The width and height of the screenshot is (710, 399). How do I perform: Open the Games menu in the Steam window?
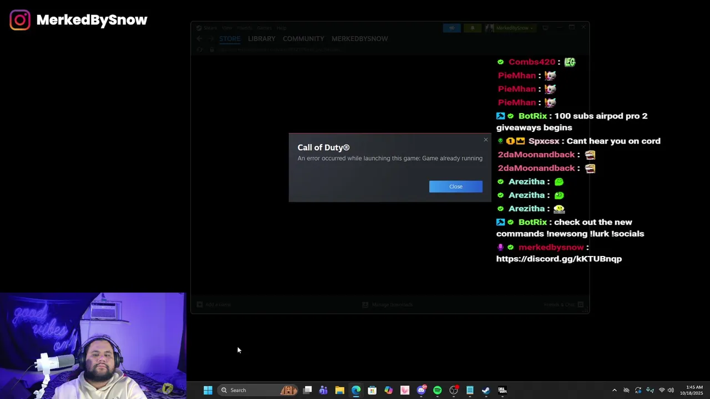[x=265, y=28]
